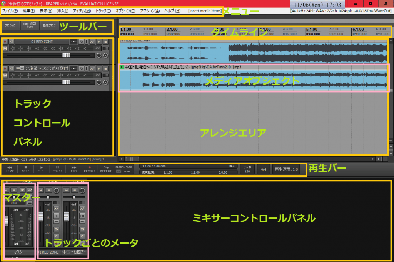Mute the 01 RED ZONE track in track panel
This screenshot has width=394, height=262.
[99, 41]
